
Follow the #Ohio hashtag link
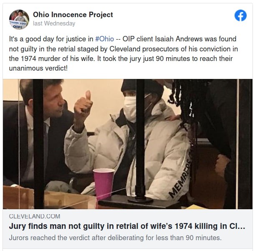tap(104, 39)
